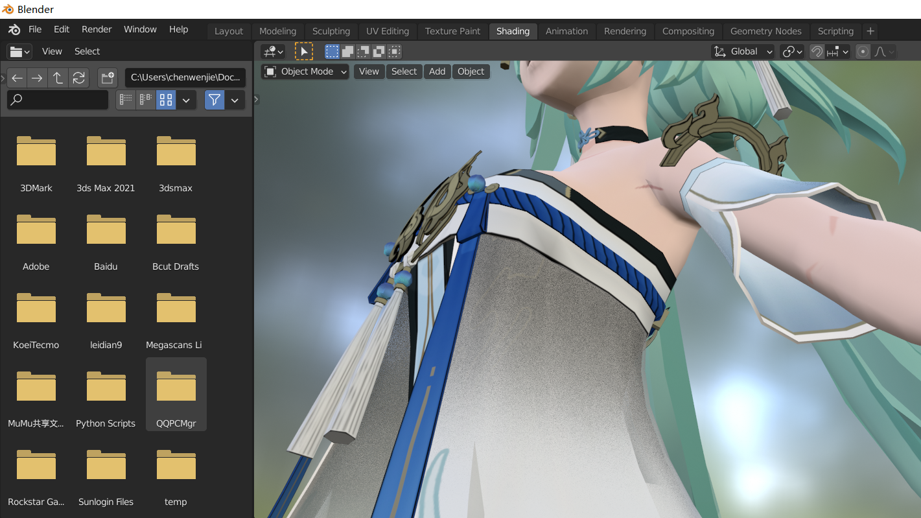Expand the Global transform orientation dropdown
This screenshot has height=518, width=921.
[743, 52]
